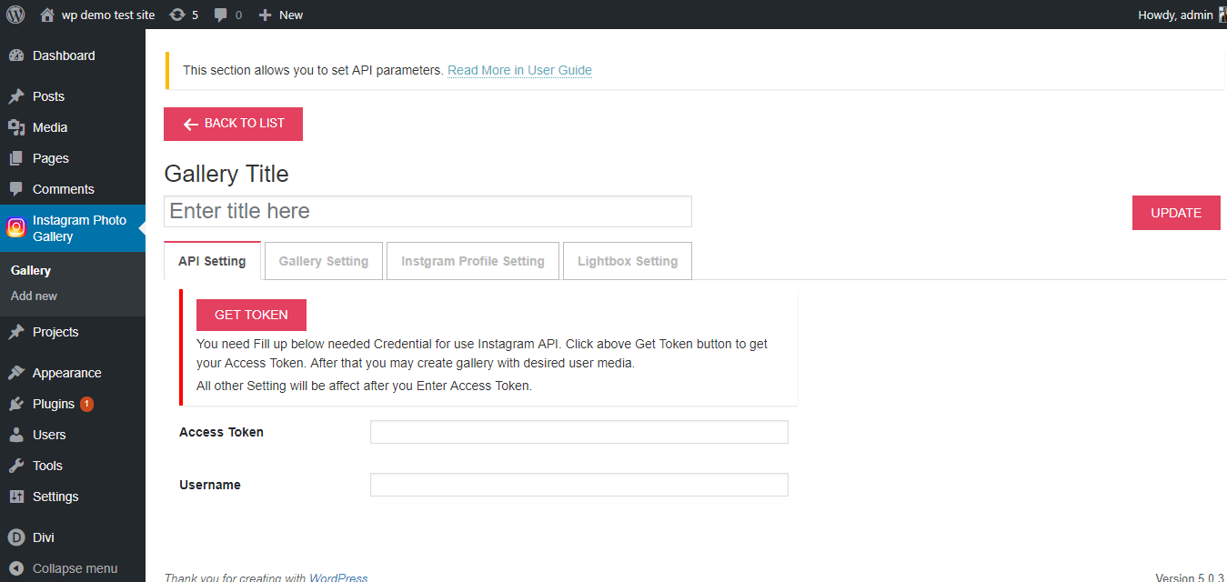
Task: Switch to the API Setting tab
Action: (x=212, y=261)
